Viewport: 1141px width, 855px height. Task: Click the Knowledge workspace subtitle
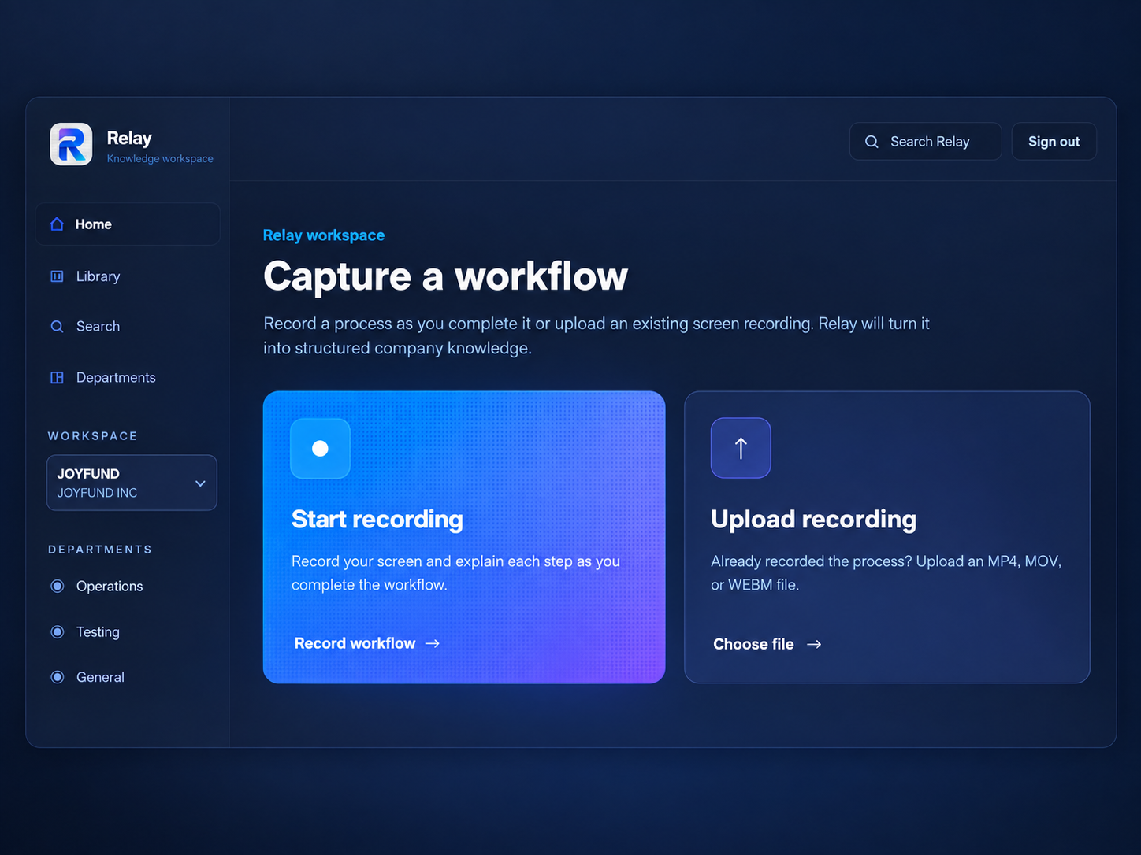click(160, 158)
